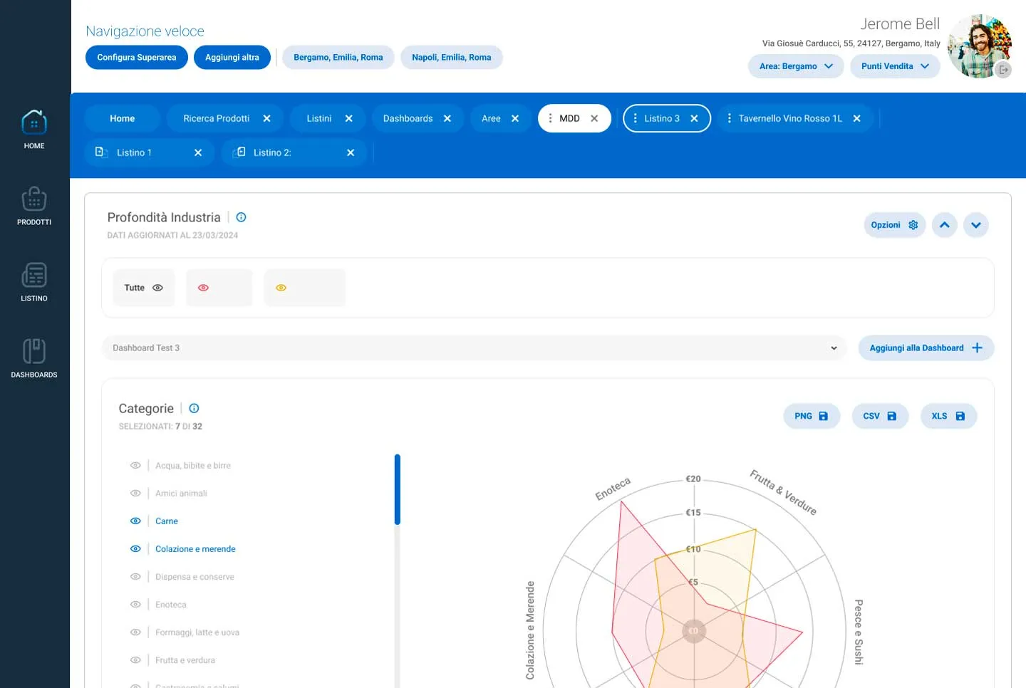Export the chart as PNG
1026x688 pixels.
811,416
